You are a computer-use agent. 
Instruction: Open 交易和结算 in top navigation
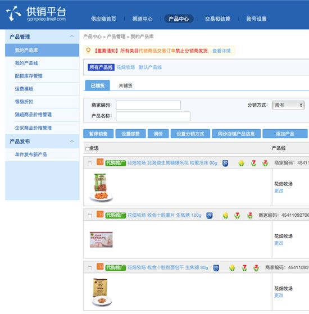coord(217,19)
